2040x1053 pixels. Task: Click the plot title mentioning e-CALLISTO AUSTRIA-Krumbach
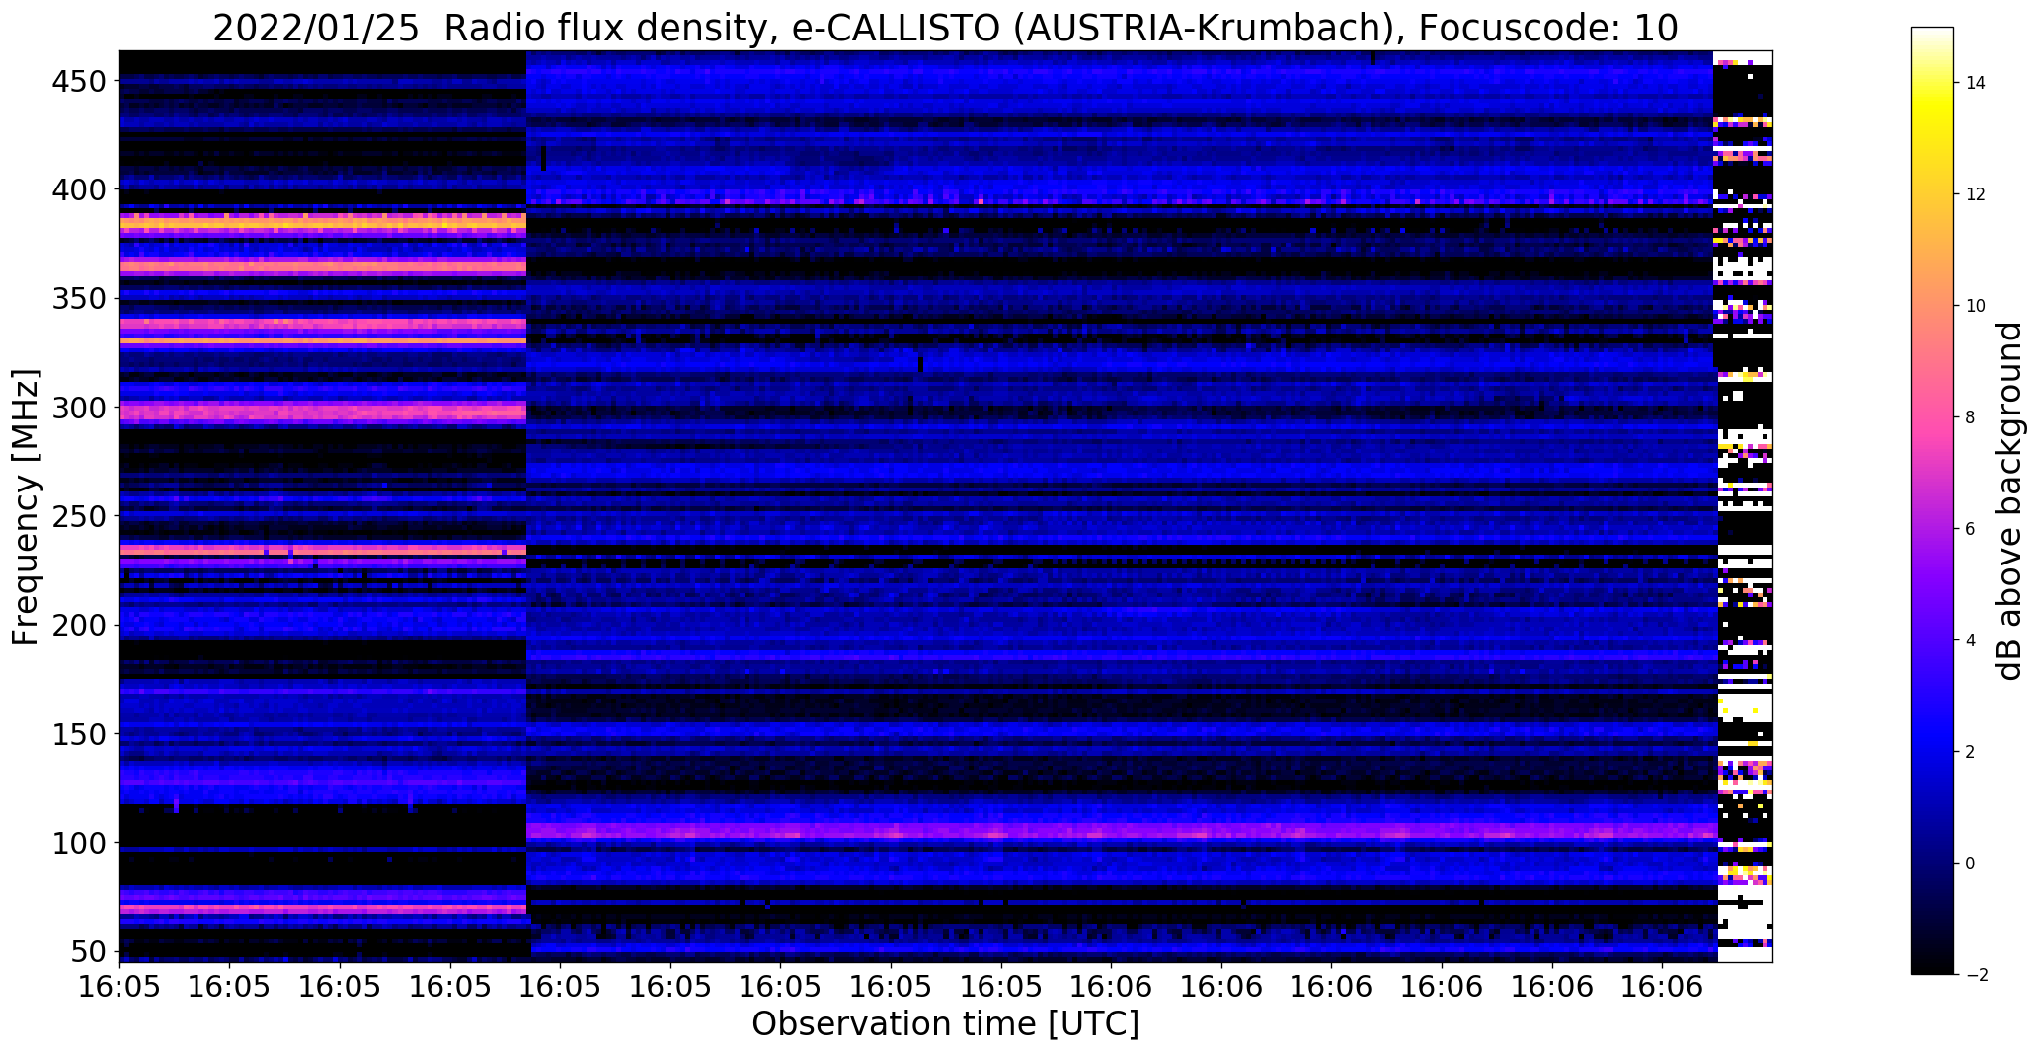pos(945,28)
